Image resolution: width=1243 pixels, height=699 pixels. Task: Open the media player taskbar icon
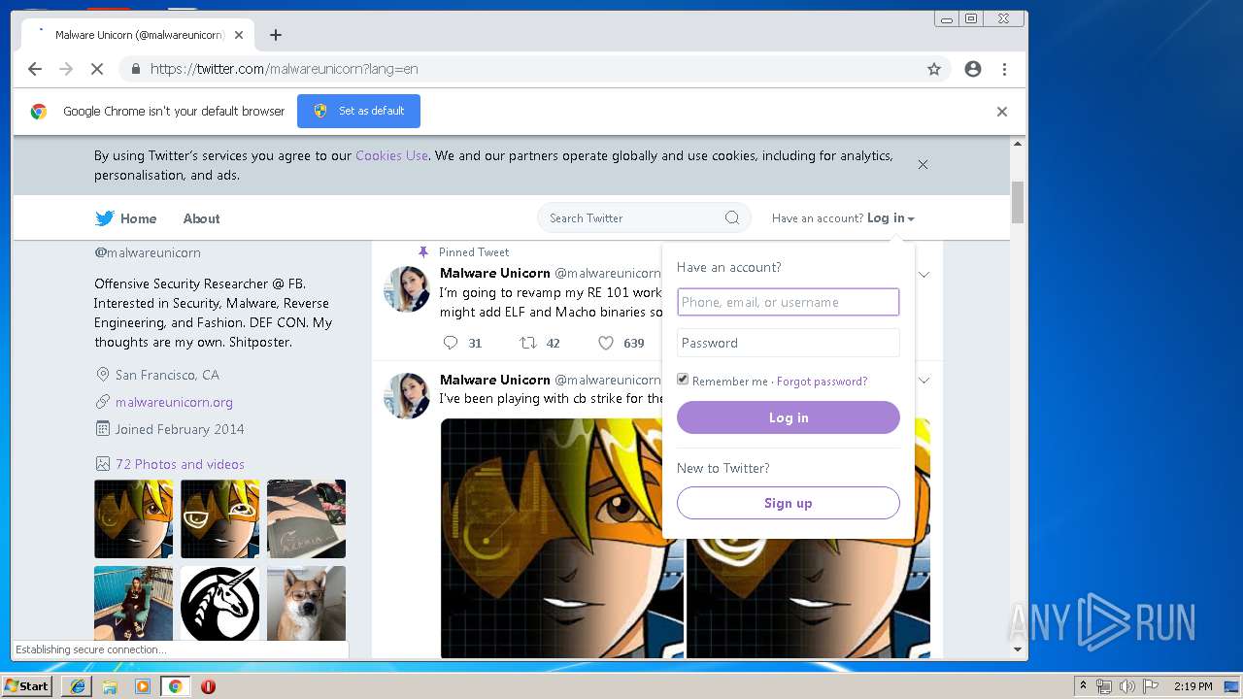pyautogui.click(x=143, y=686)
